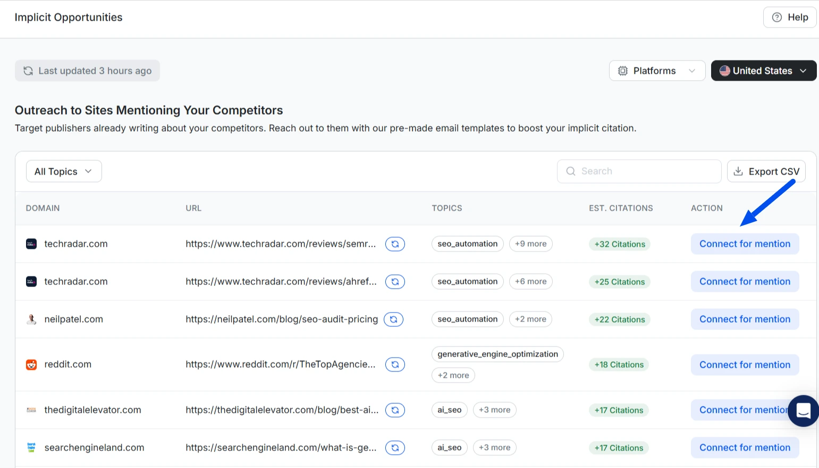
Task: Open the United States country selector
Action: click(x=763, y=71)
